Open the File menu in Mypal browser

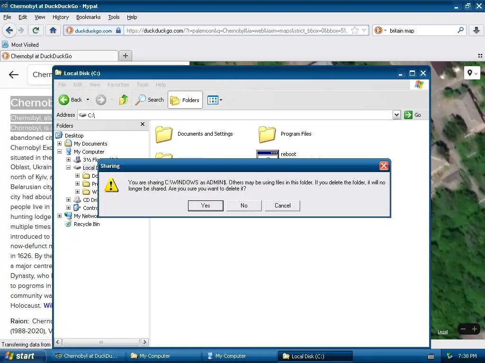pos(7,17)
